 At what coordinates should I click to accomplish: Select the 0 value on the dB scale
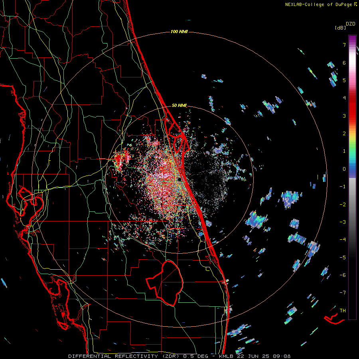coord(344,169)
